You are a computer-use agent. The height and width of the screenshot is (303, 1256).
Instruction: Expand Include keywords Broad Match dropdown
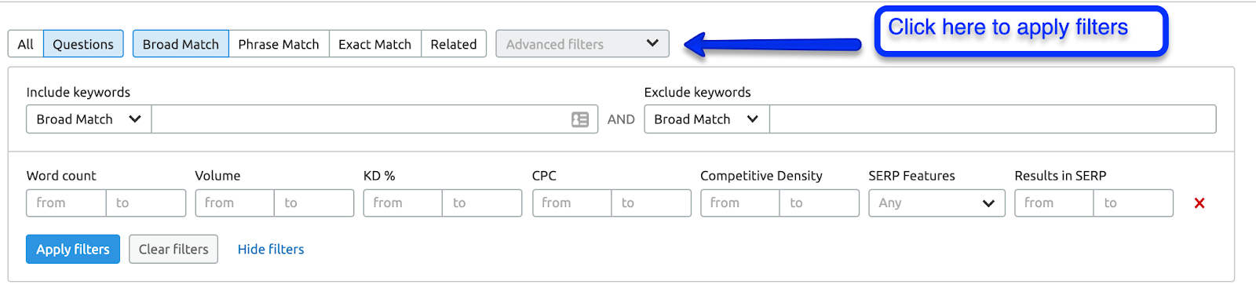tap(89, 119)
